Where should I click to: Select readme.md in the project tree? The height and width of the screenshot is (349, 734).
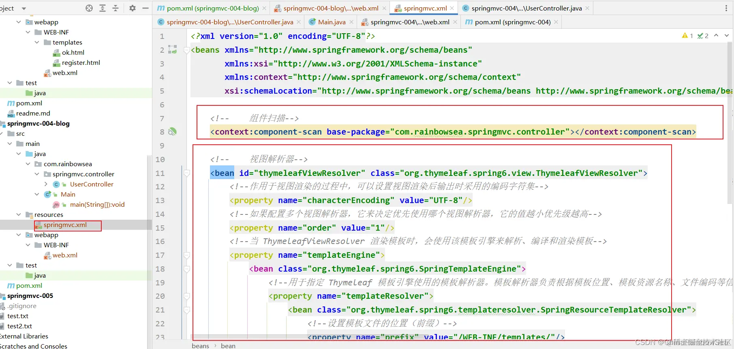click(33, 113)
